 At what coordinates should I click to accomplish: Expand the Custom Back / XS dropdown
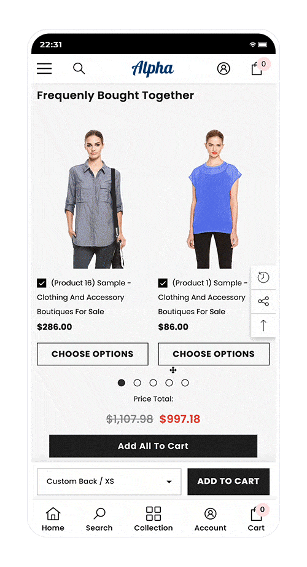coord(109,482)
